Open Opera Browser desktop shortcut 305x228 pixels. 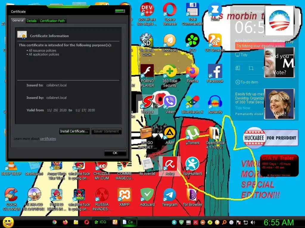point(169,14)
